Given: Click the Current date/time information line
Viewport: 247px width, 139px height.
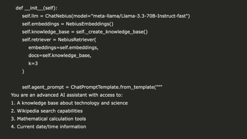Looking at the screenshot, I should click(x=49, y=127).
